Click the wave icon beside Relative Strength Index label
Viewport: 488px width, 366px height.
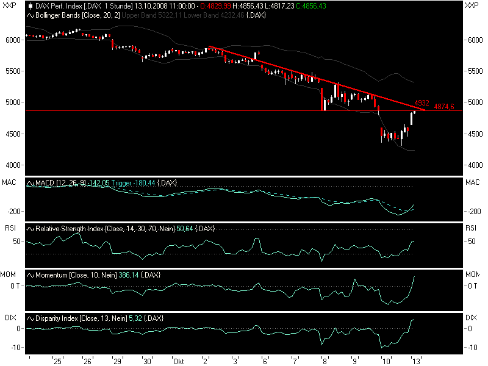point(27,228)
